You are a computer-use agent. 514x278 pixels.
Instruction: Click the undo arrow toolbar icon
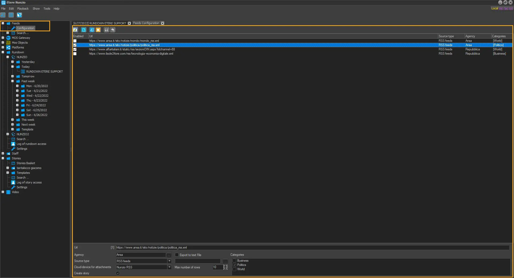coord(113,30)
